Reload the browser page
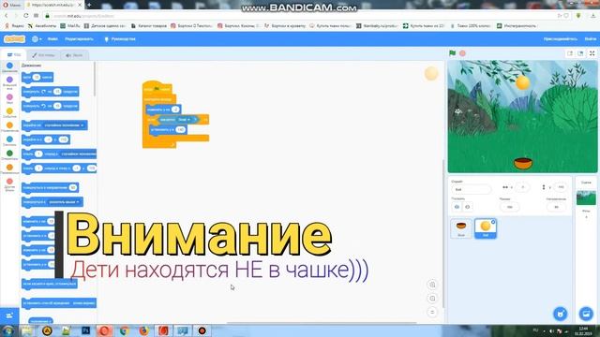 (25, 16)
